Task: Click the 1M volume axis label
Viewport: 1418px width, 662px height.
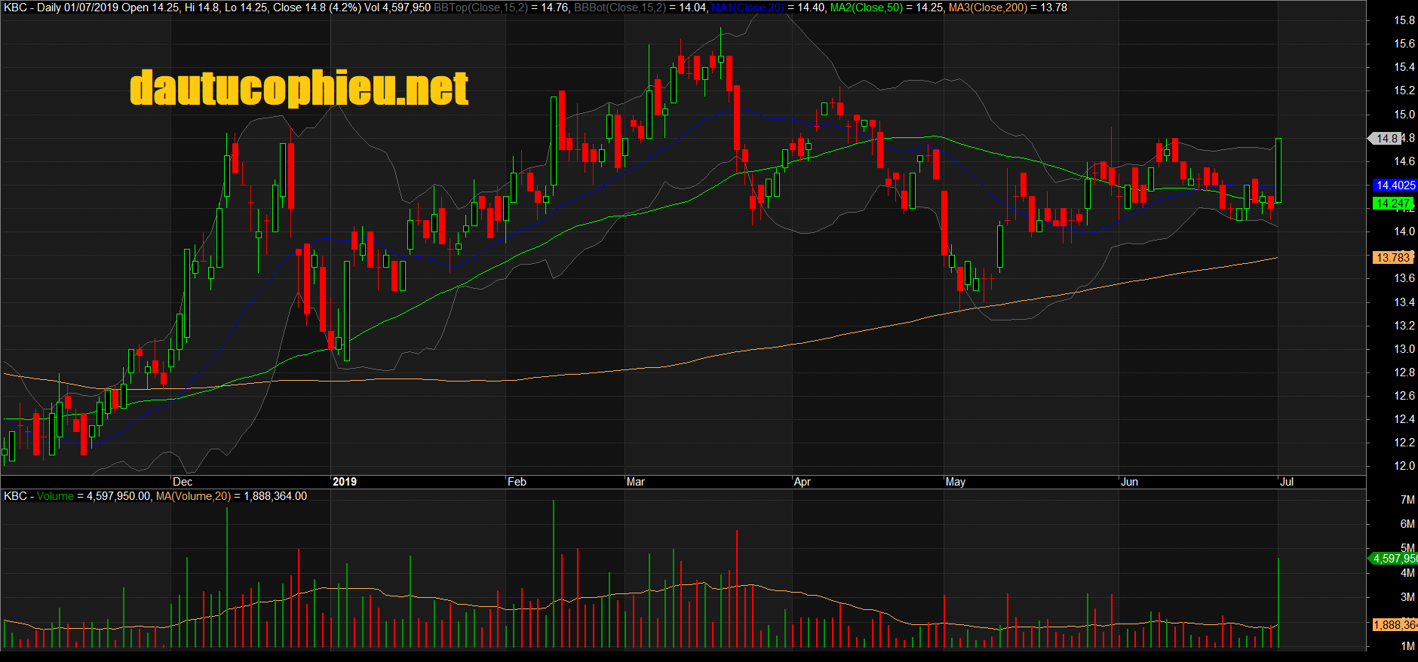Action: click(x=1407, y=646)
